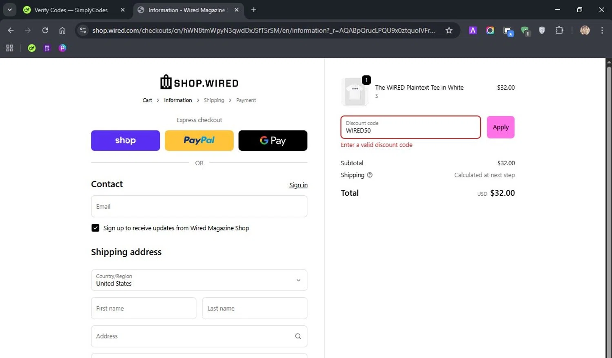Screen dimensions: 612x358
Task: Expand the Country/Region dropdown
Action: pyautogui.click(x=199, y=280)
